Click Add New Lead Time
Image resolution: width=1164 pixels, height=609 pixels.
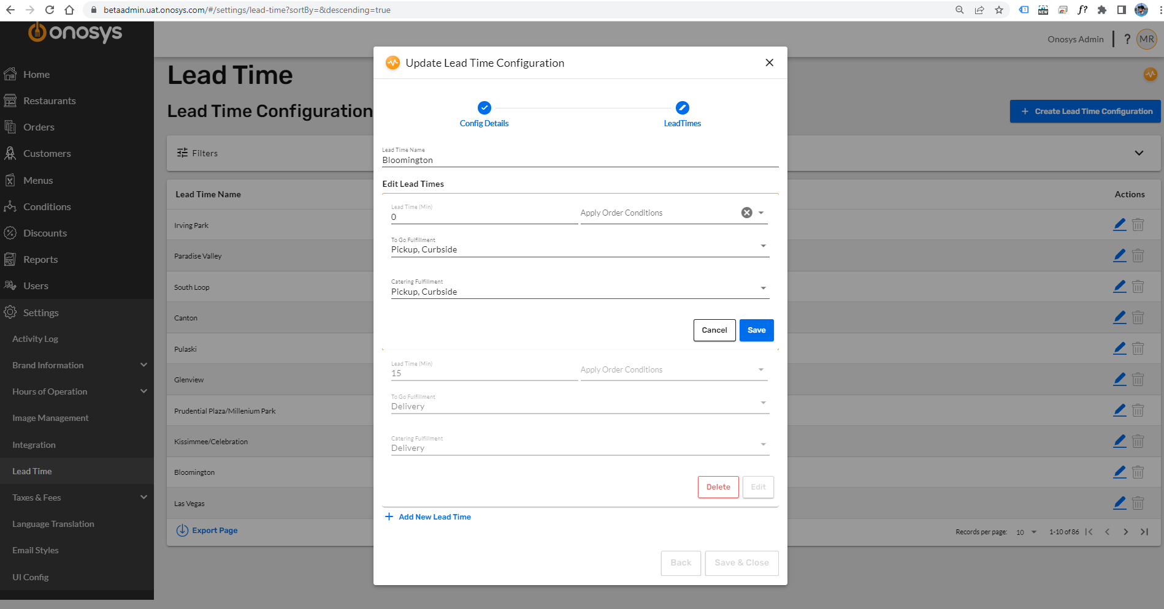[x=427, y=516]
